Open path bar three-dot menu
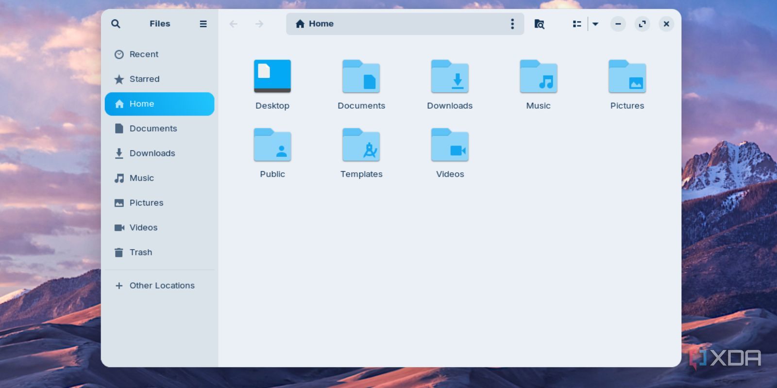 [512, 24]
